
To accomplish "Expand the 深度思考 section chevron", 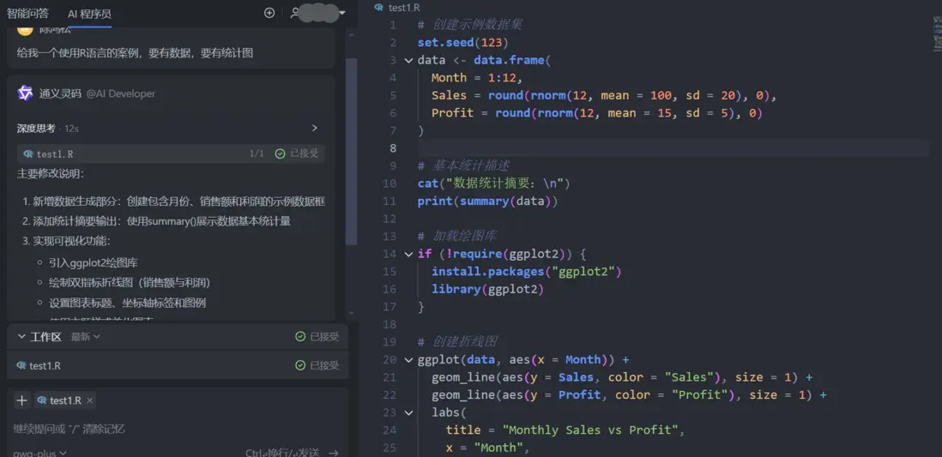I will tap(314, 128).
